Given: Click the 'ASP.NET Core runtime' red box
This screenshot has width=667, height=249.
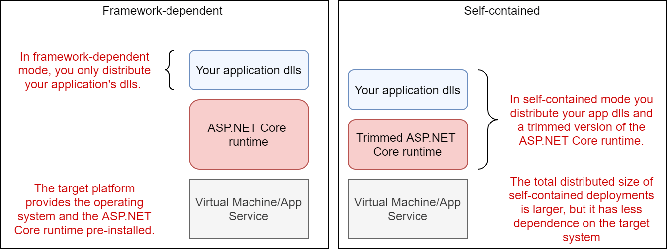Looking at the screenshot, I should coord(249,134).
